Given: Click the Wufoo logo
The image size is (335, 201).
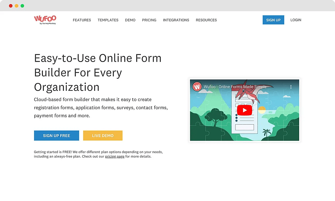Looking at the screenshot, I should (45, 20).
